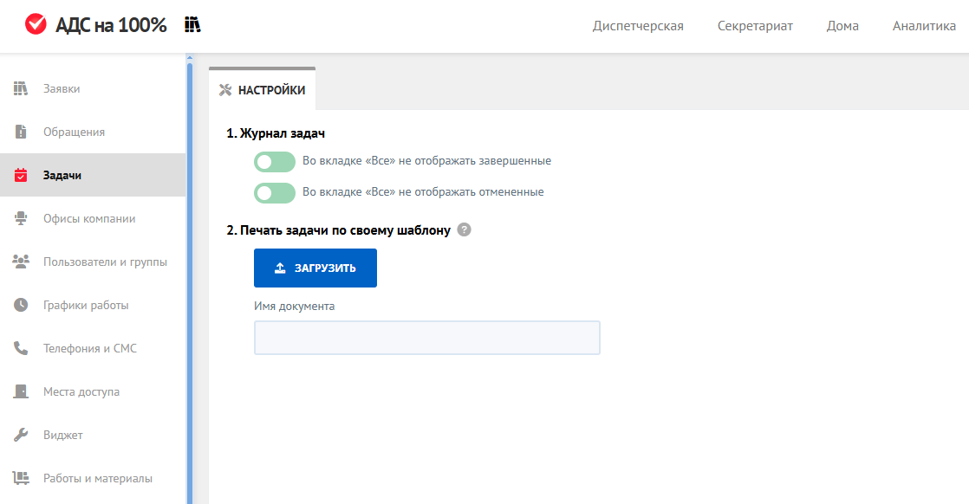Image resolution: width=969 pixels, height=504 pixels.
Task: Click the Места доступа door icon
Action: pyautogui.click(x=21, y=391)
